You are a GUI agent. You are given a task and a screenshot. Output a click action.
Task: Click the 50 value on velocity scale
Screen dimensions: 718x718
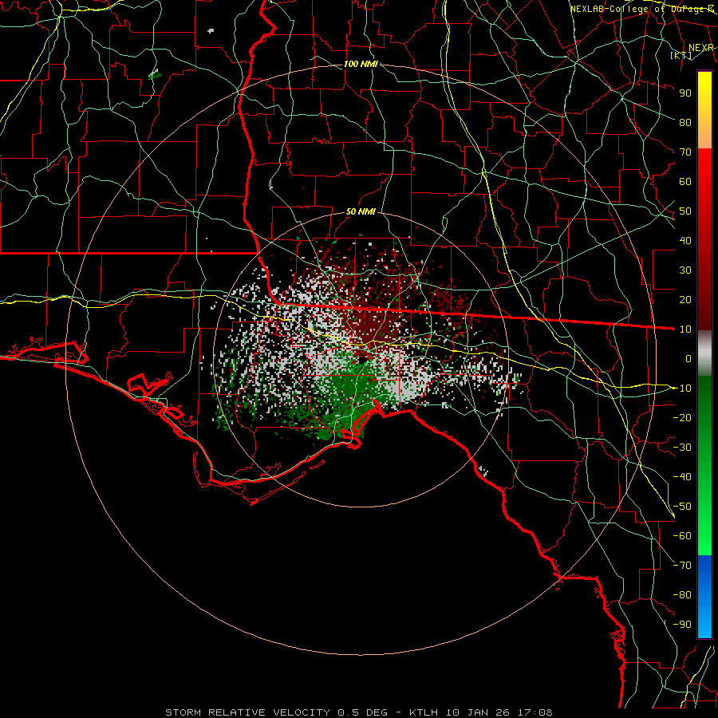point(685,211)
